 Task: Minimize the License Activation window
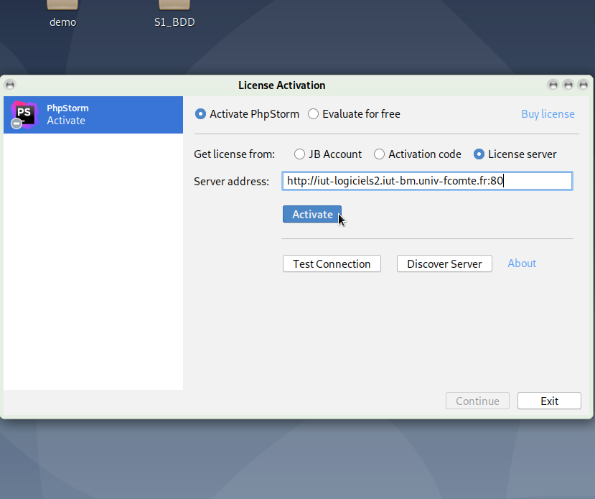pos(553,85)
